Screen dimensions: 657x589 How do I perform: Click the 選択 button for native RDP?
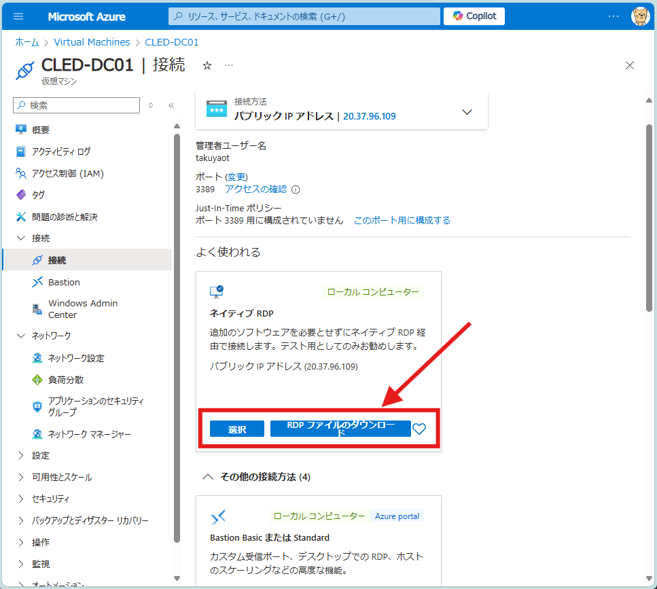point(236,429)
